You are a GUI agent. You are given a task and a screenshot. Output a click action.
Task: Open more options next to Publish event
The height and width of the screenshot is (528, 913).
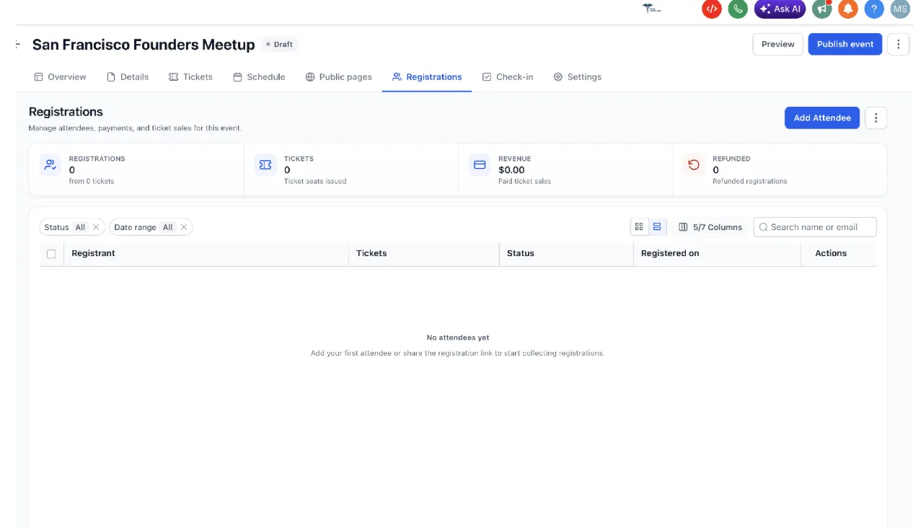[x=898, y=44]
